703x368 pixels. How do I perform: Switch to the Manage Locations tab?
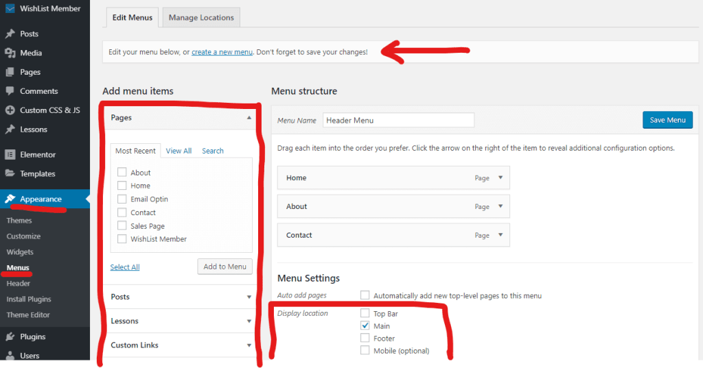coord(201,17)
